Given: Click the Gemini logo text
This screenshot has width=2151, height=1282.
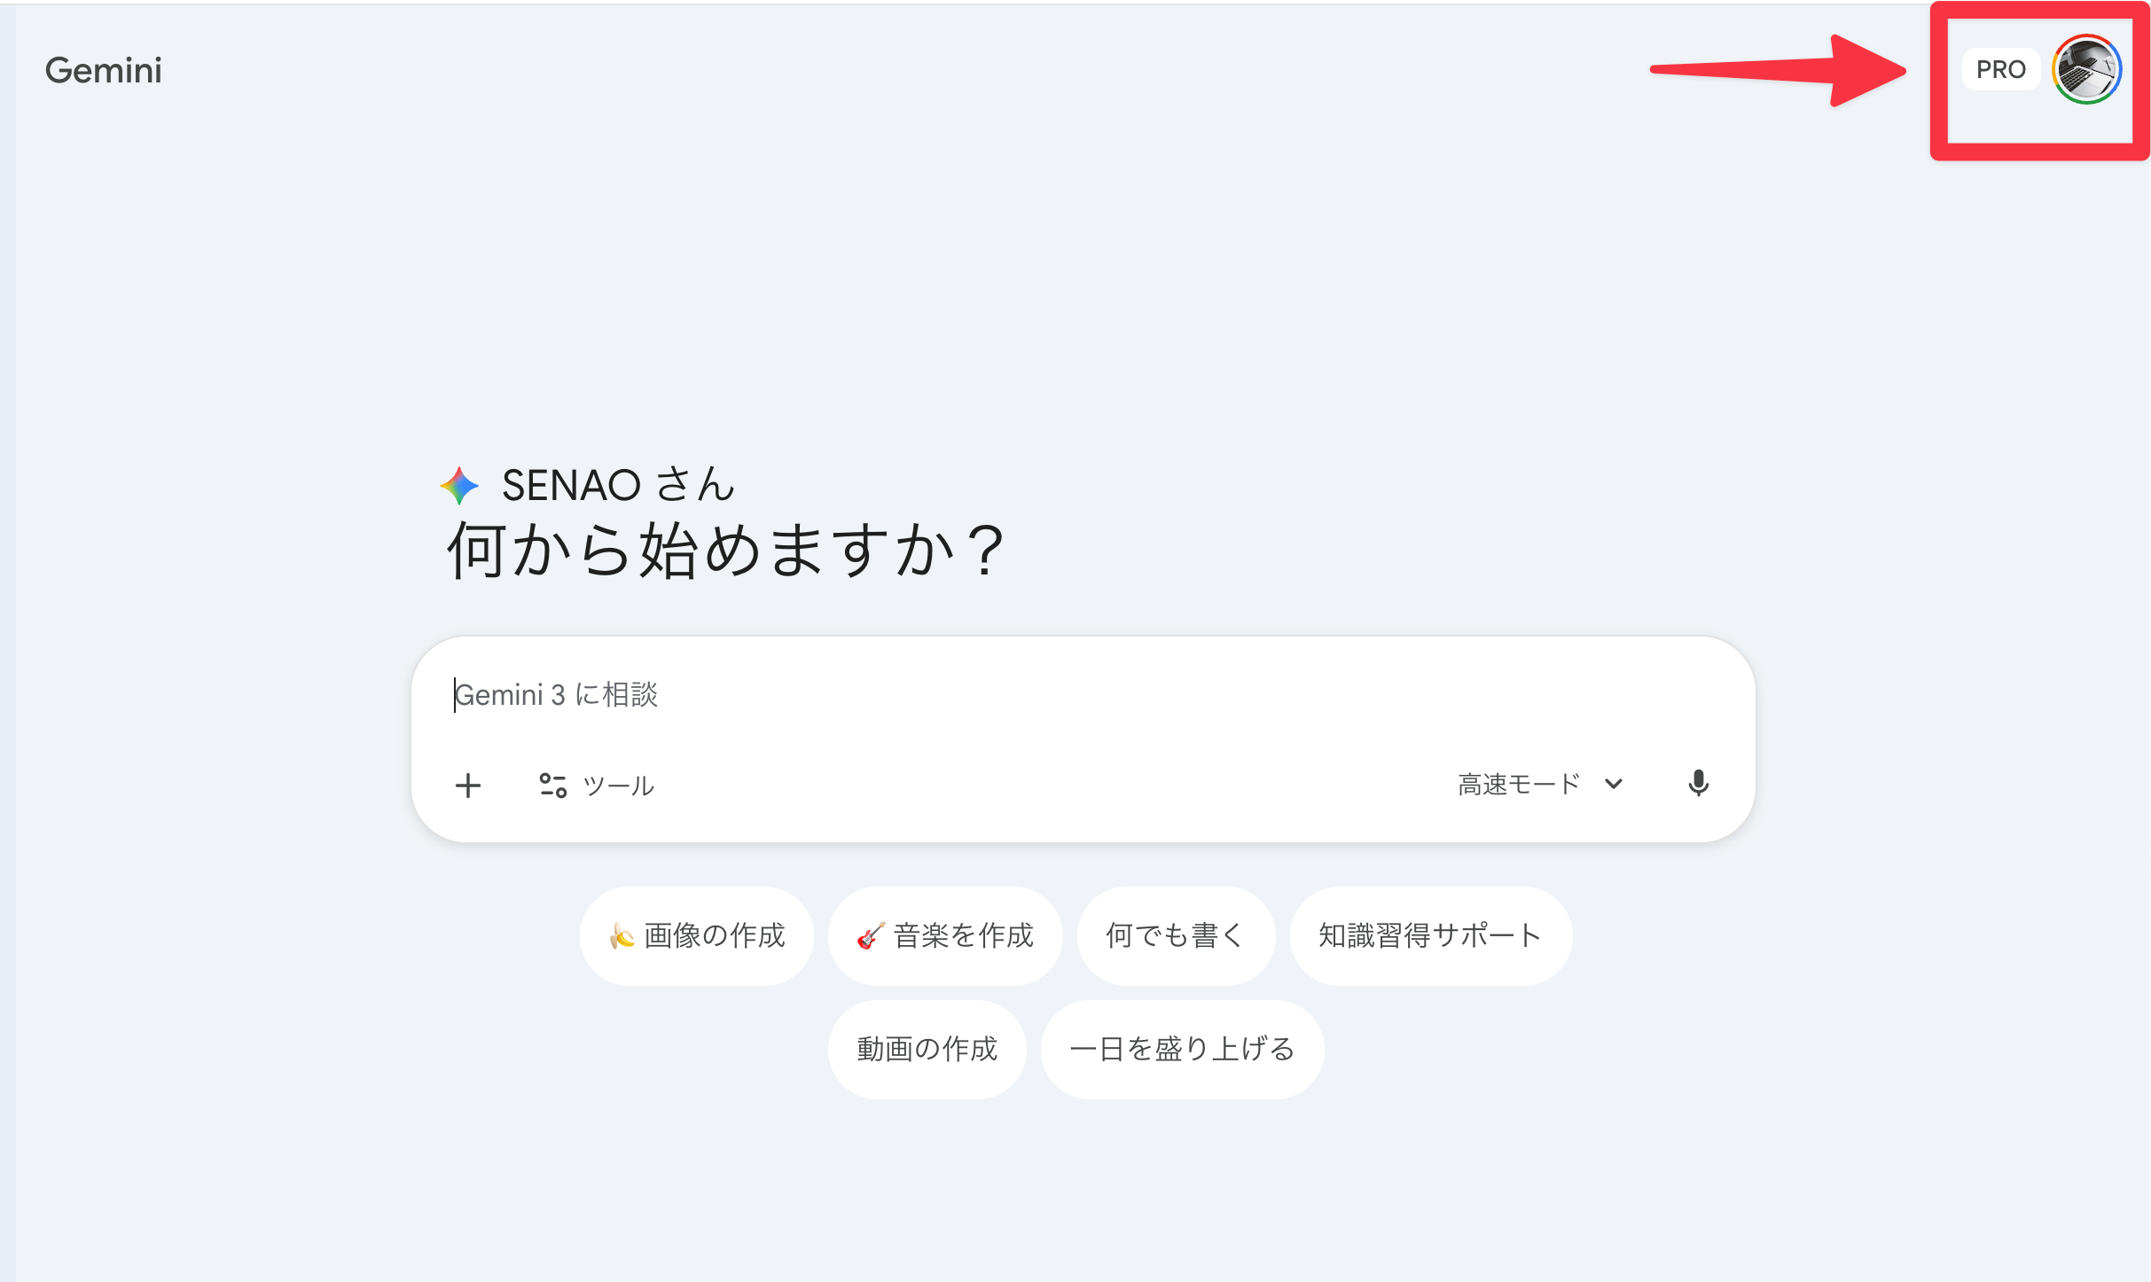Looking at the screenshot, I should [104, 70].
